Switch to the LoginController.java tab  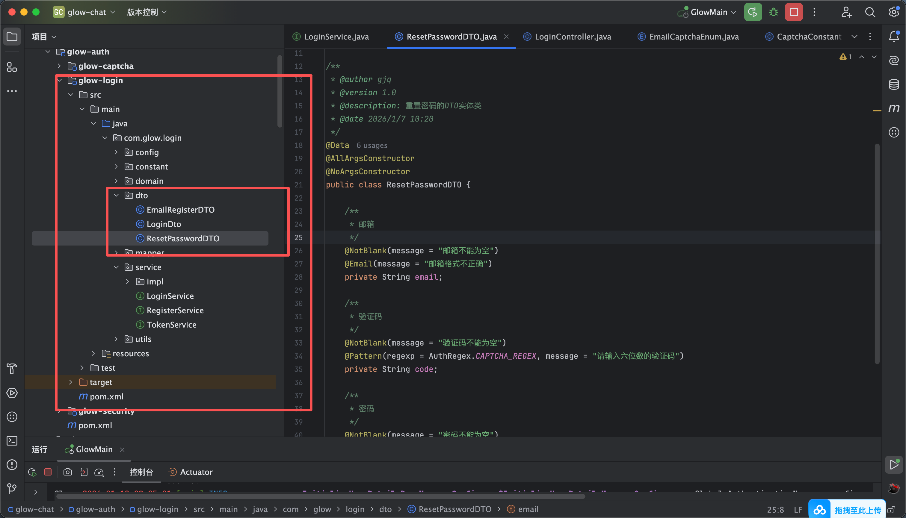pyautogui.click(x=573, y=37)
